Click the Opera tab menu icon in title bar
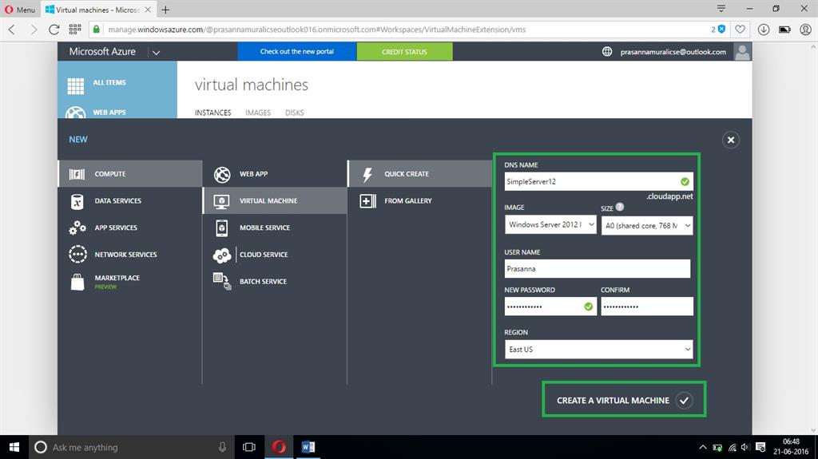The image size is (818, 459). point(721,8)
